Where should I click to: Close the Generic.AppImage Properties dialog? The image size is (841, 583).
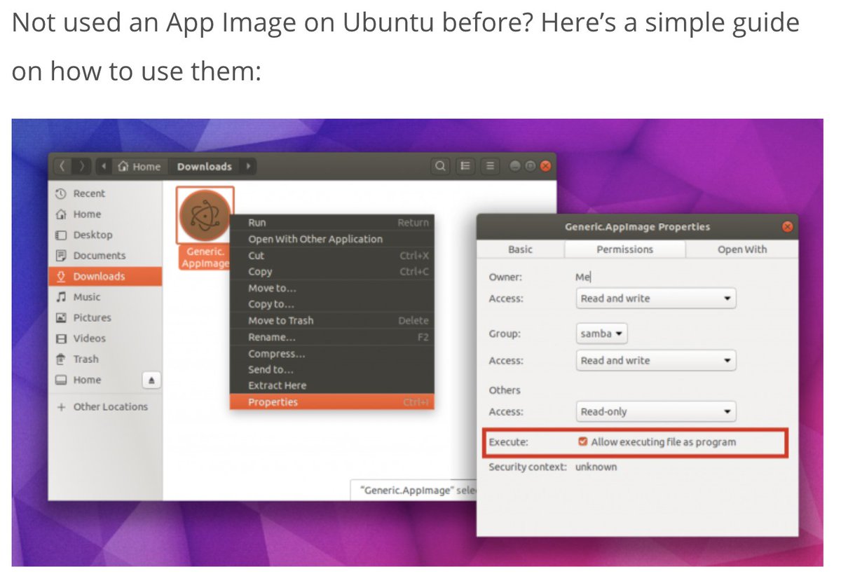click(x=787, y=226)
